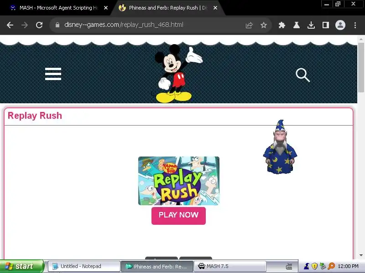Click the Merlin wizard agent character
The width and height of the screenshot is (365, 273).
click(280, 147)
